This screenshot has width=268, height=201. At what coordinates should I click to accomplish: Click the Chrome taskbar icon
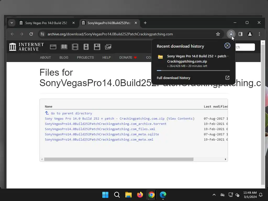(151, 195)
